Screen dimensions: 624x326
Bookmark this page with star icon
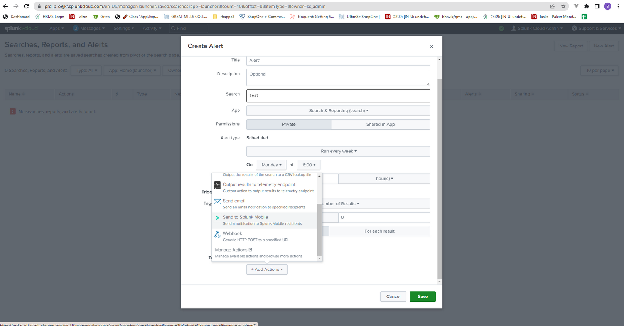(563, 6)
